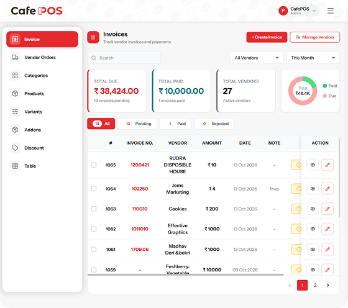View invoice 1200421 via eye icon

coord(313,165)
